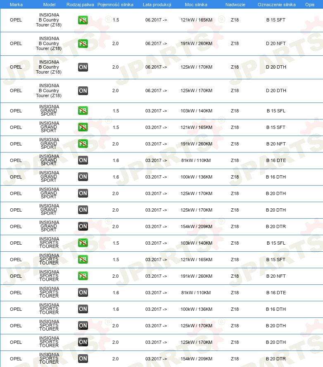This screenshot has height=367, width=323.
Task: Click diesel ON icon in Sports Tourer B 20 DTR row
Action: pos(83,359)
